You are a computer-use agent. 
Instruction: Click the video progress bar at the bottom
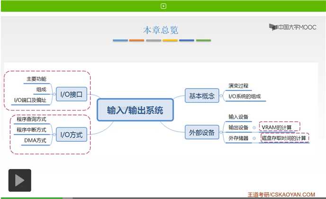click(x=163, y=198)
